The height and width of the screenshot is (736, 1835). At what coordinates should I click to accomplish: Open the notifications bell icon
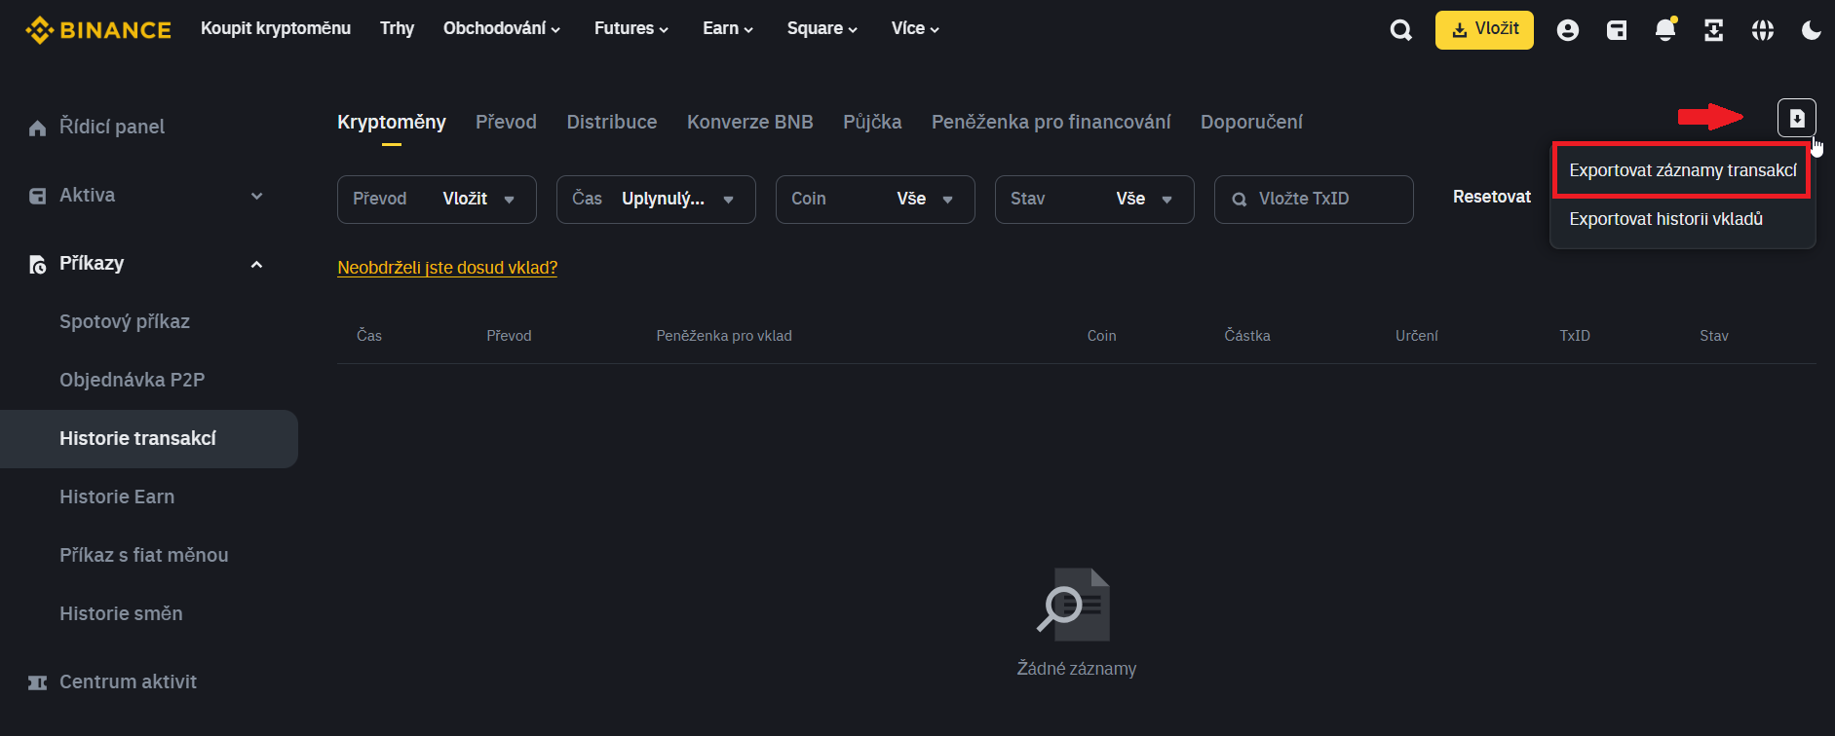[x=1665, y=30]
